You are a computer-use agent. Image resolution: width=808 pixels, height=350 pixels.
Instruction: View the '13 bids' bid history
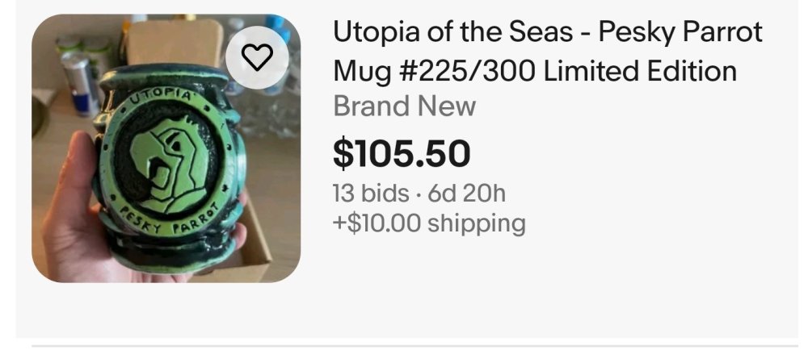pos(371,194)
